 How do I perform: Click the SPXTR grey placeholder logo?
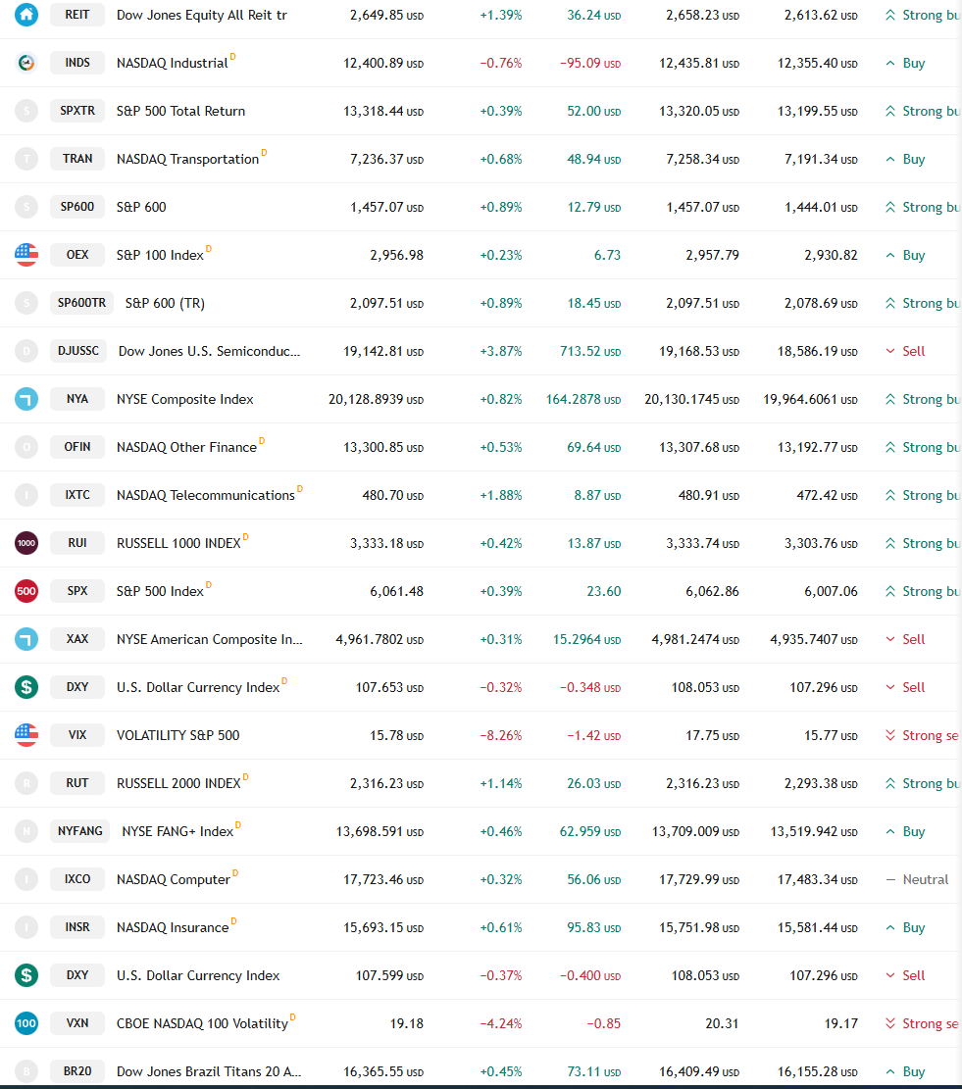tap(26, 111)
